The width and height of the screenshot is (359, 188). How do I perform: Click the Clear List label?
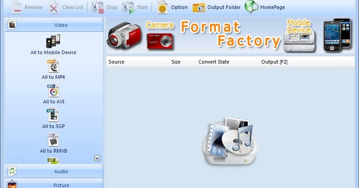(73, 7)
